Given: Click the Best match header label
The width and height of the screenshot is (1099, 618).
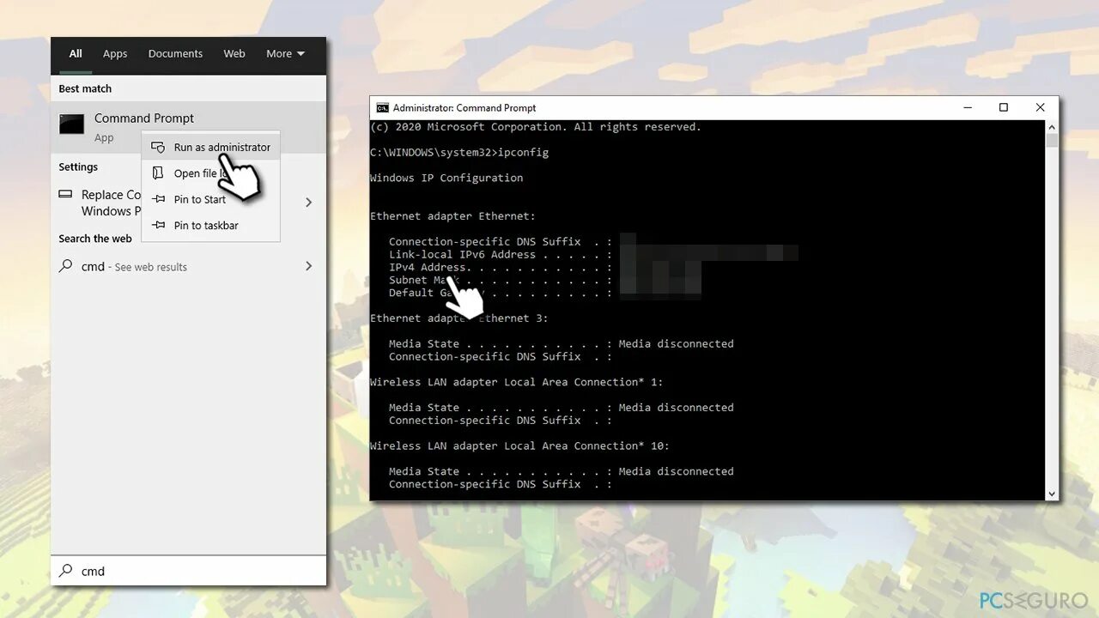Looking at the screenshot, I should 85,89.
